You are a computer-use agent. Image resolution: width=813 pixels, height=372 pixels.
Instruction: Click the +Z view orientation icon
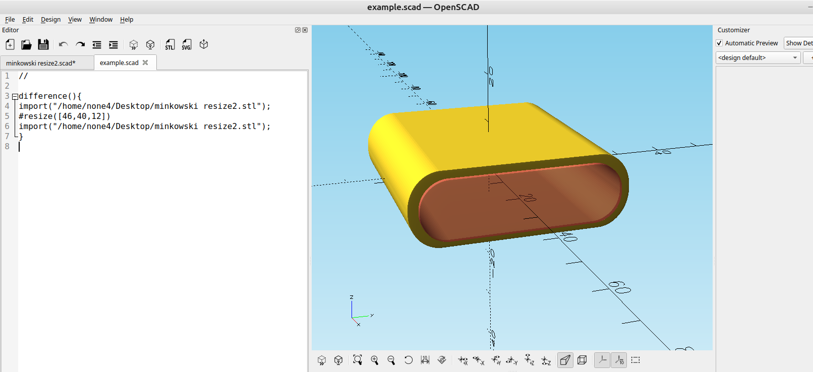[x=529, y=360]
